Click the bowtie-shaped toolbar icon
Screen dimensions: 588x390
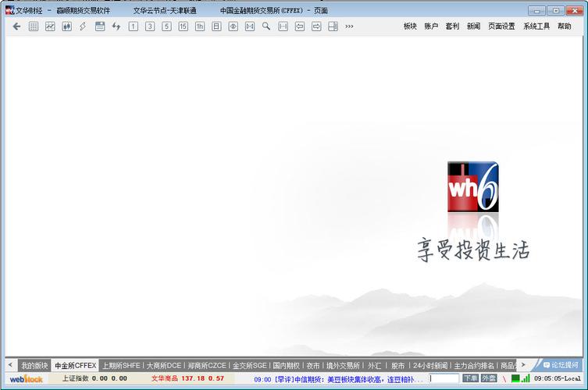pyautogui.click(x=250, y=27)
